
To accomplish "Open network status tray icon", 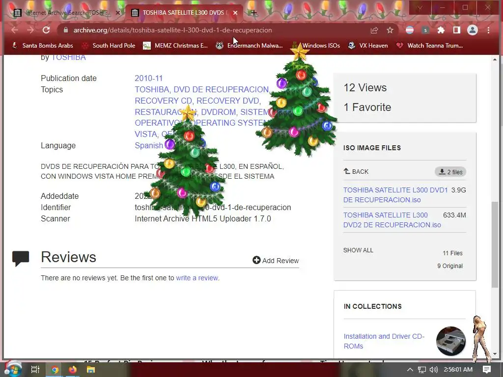I will (422, 370).
